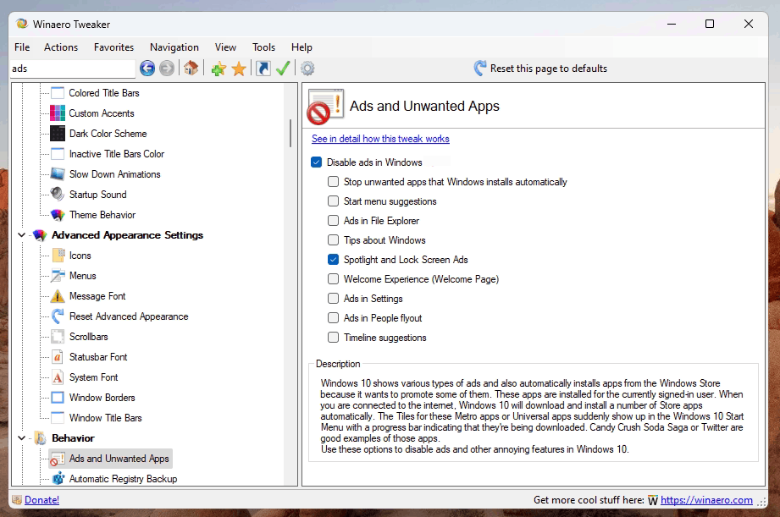Click the create shortcut icon in toolbar
Viewport: 780px width, 517px height.
point(263,69)
